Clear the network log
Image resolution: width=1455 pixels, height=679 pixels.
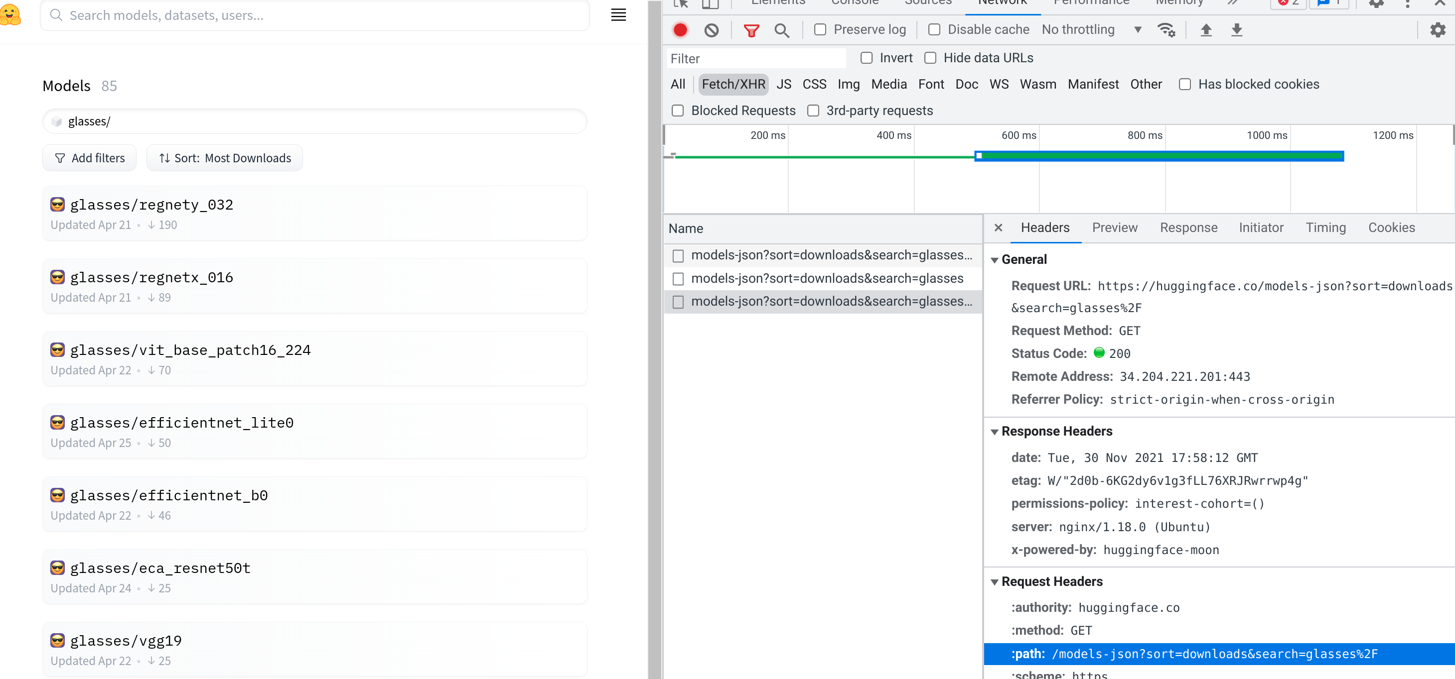711,29
